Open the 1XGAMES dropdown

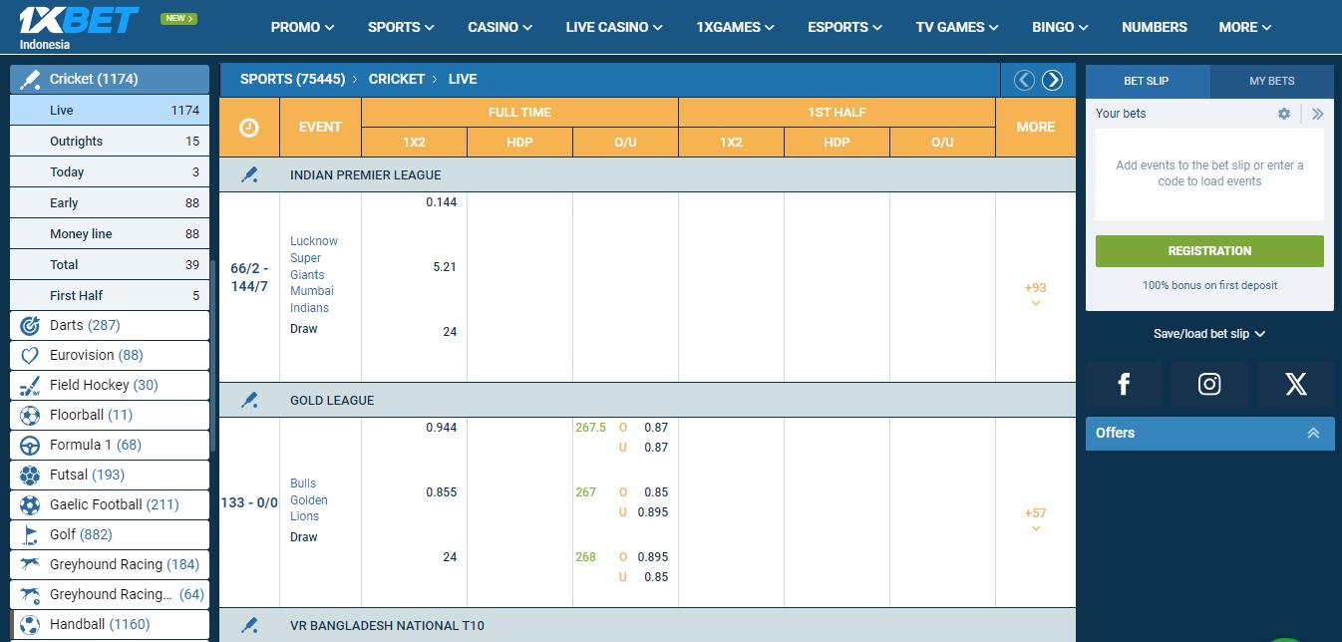[x=735, y=27]
